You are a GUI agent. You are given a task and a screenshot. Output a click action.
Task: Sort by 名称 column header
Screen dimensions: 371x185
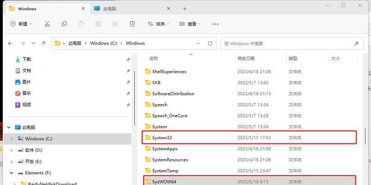coord(154,59)
